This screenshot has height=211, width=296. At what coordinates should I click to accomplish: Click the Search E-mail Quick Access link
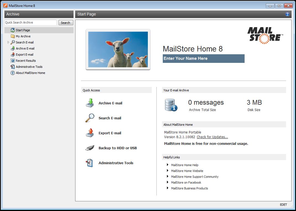click(110, 118)
